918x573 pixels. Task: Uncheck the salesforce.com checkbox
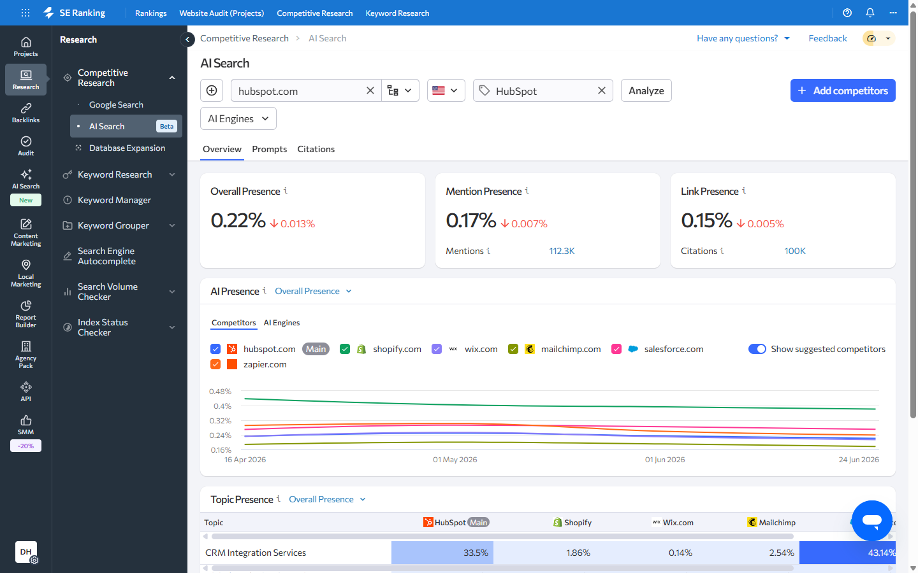pos(616,349)
